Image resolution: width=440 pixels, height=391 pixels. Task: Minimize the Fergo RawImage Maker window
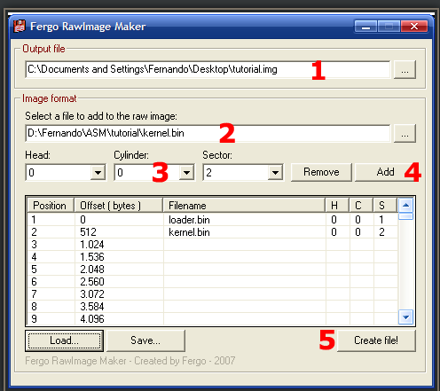365,27
